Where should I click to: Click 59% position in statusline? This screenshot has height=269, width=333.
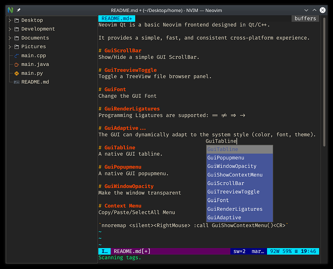click(287, 251)
